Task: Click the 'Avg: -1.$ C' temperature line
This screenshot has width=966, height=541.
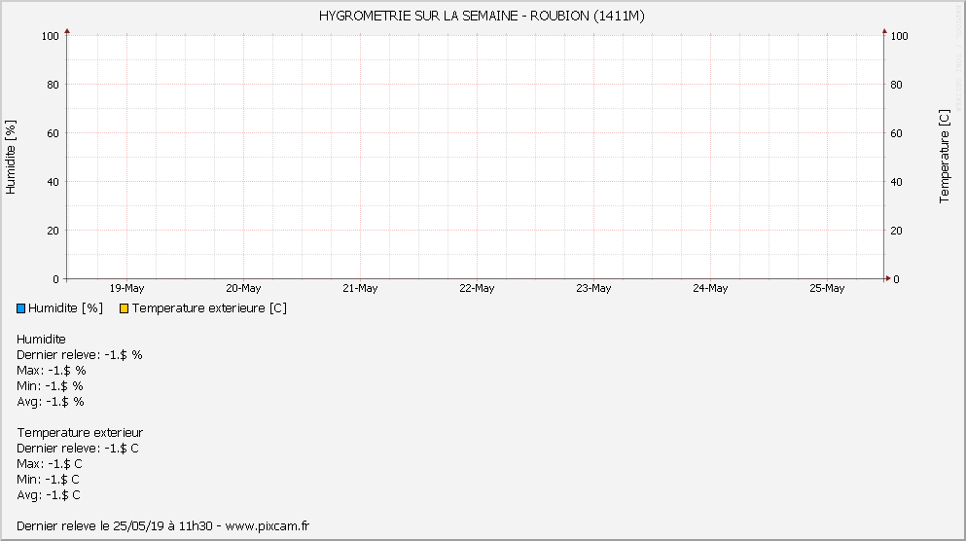Action: (49, 494)
